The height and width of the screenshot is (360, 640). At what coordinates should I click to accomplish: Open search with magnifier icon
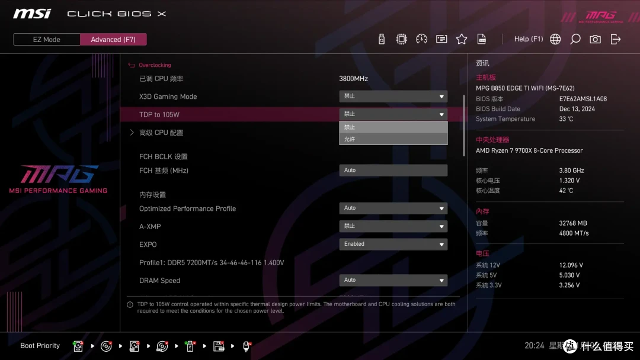(575, 39)
